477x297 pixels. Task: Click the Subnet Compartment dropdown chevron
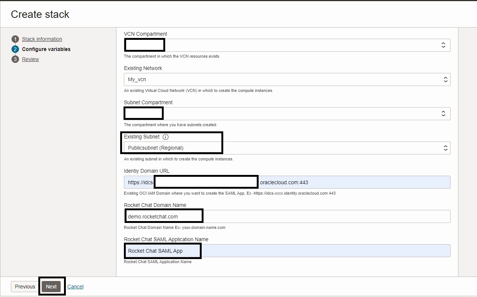tap(443, 114)
